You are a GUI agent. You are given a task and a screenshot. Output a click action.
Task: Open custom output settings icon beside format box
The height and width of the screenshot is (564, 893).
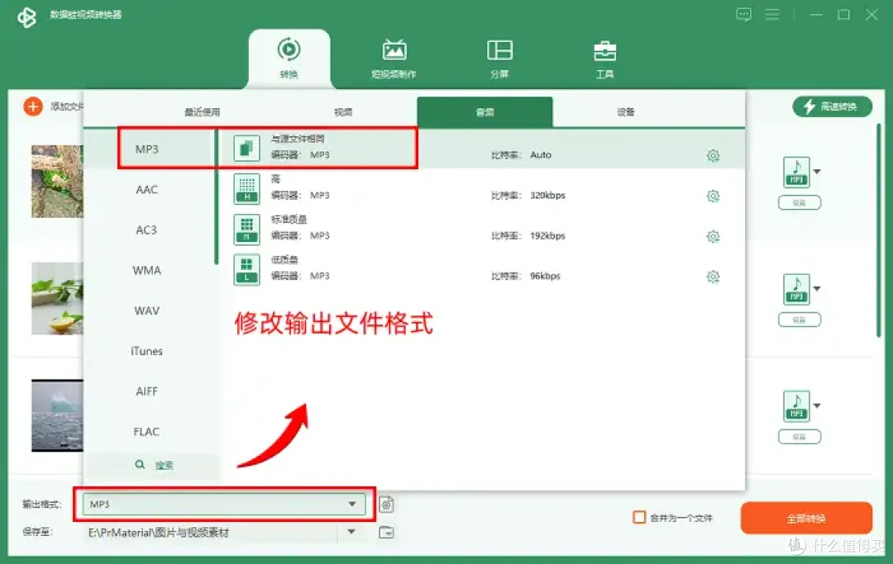coord(387,505)
